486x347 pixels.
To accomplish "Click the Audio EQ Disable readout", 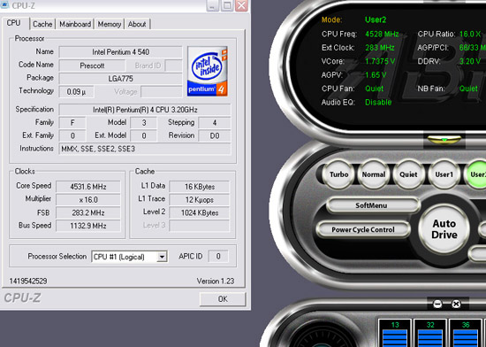I will tap(378, 102).
